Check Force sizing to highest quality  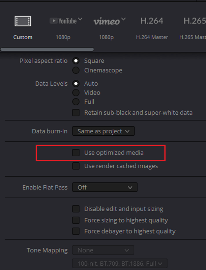(x=76, y=220)
